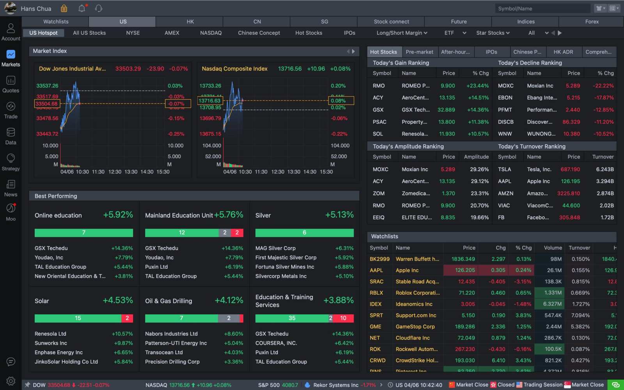
Task: Switch to the HK market tab
Action: coord(190,21)
